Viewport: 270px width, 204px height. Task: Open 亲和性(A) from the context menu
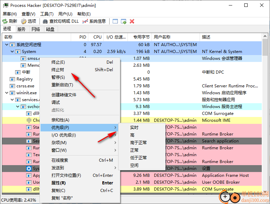[80, 120]
